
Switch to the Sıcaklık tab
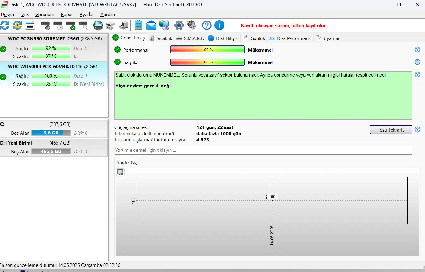tap(161, 38)
